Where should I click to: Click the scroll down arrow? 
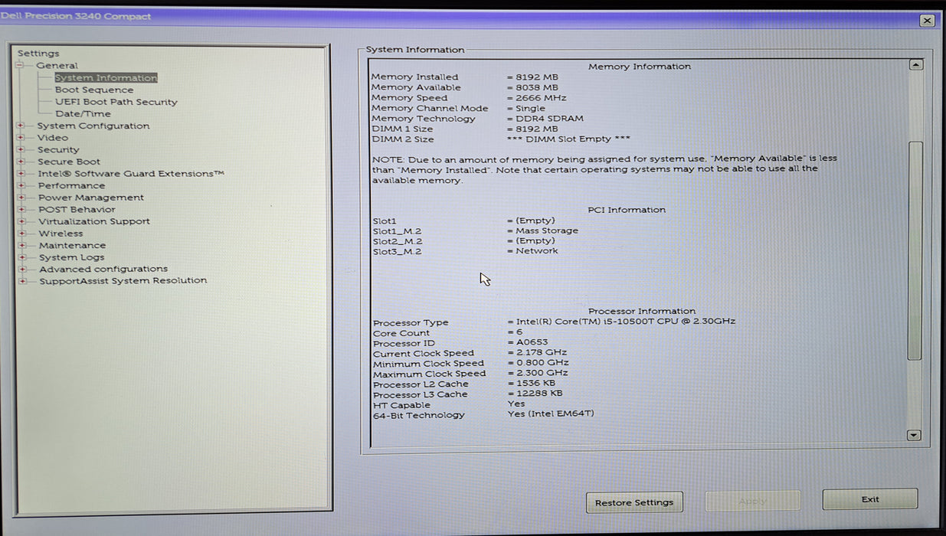coord(913,435)
